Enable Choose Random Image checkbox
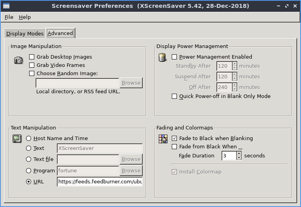301x207 pixels. tap(32, 74)
